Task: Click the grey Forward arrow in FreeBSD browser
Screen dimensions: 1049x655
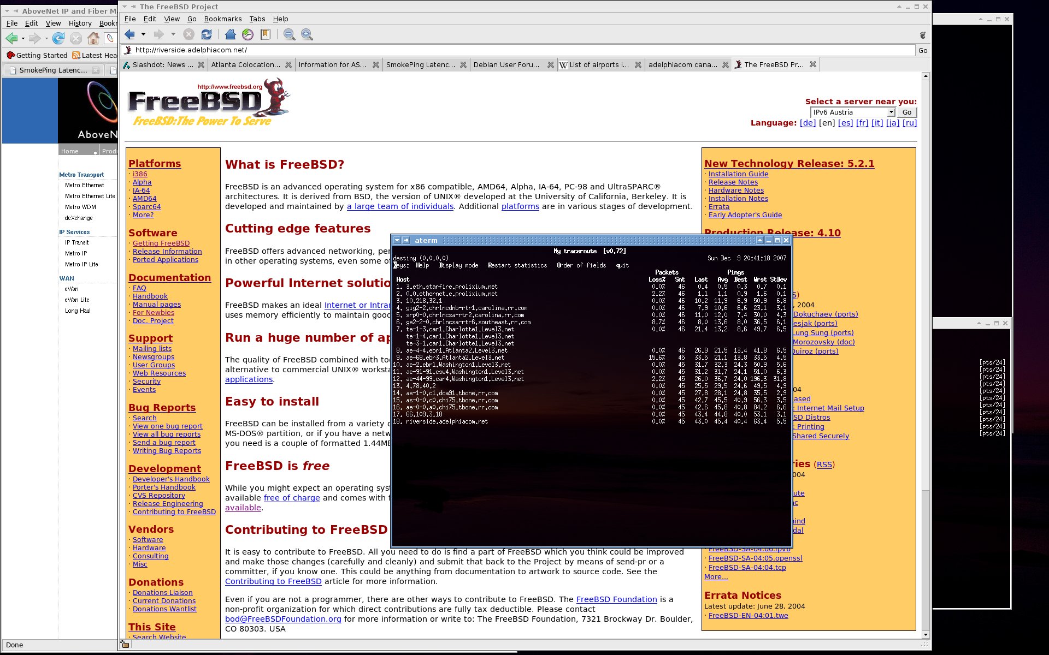Action: pos(159,34)
